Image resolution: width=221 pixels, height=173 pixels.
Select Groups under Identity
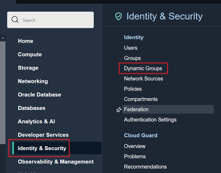pos(132,58)
